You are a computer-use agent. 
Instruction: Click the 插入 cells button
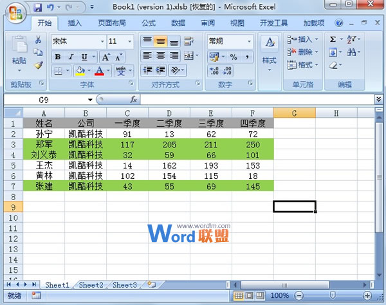click(303, 39)
